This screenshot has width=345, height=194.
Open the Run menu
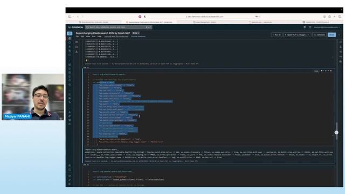(94, 37)
